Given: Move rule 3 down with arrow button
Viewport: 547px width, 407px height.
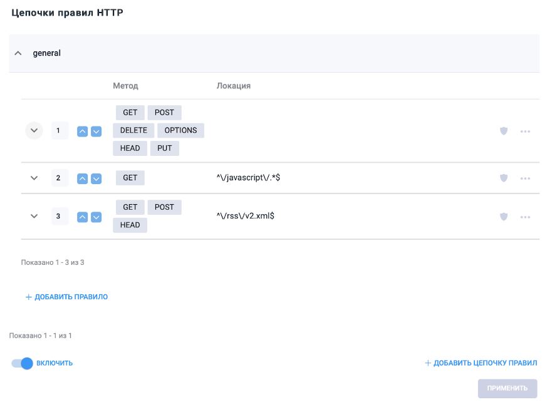Looking at the screenshot, I should point(96,217).
